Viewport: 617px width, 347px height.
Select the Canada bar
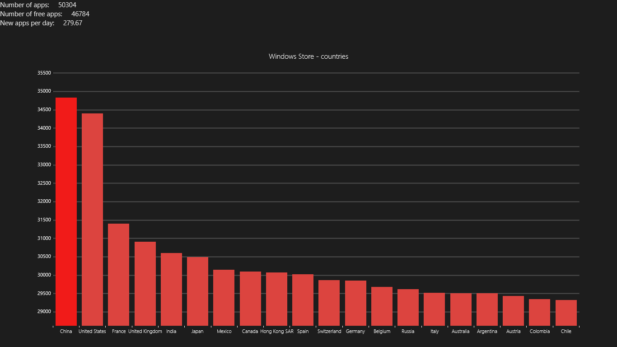point(250,298)
